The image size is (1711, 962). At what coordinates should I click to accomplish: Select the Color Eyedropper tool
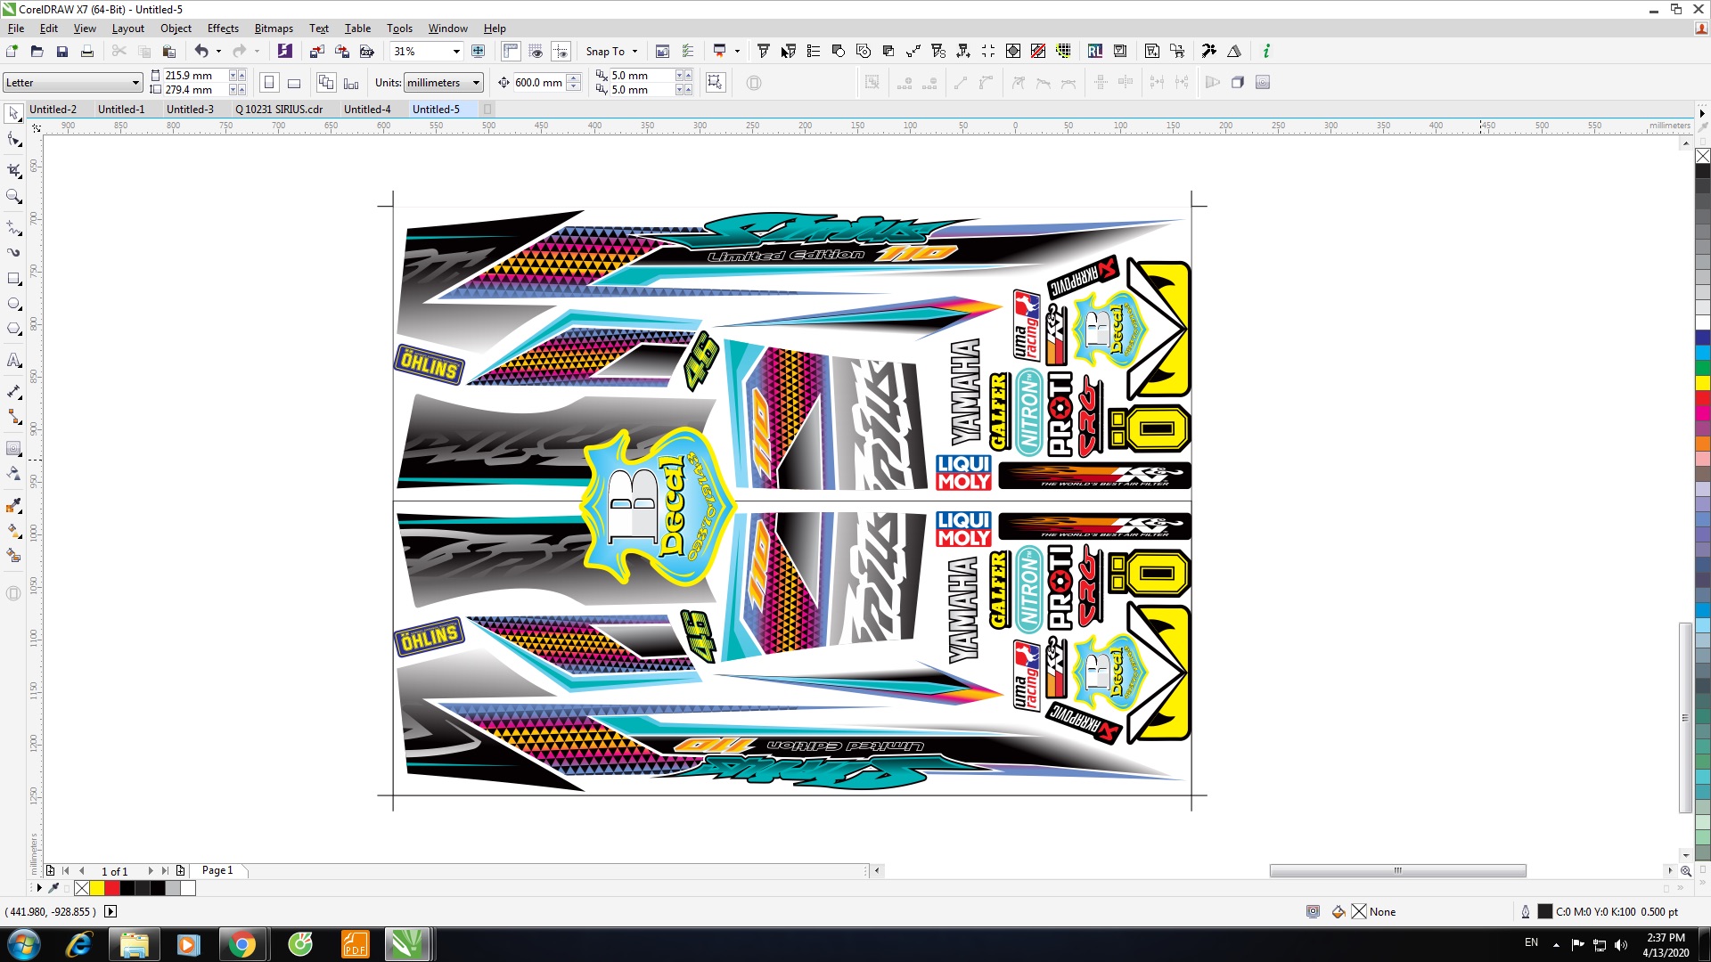pos(13,505)
